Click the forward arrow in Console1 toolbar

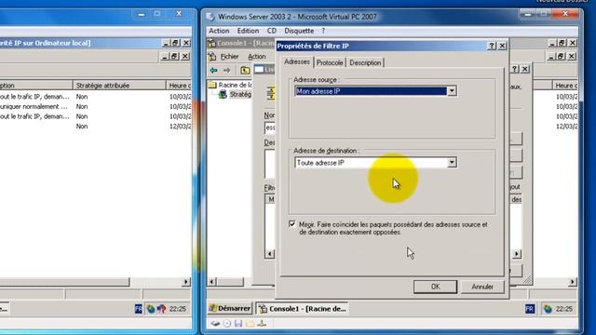pyautogui.click(x=227, y=71)
